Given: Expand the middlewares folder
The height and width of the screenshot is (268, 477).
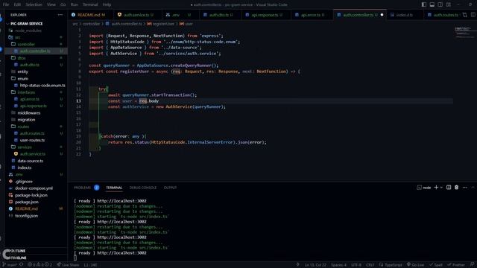Looking at the screenshot, I should click(x=36, y=112).
